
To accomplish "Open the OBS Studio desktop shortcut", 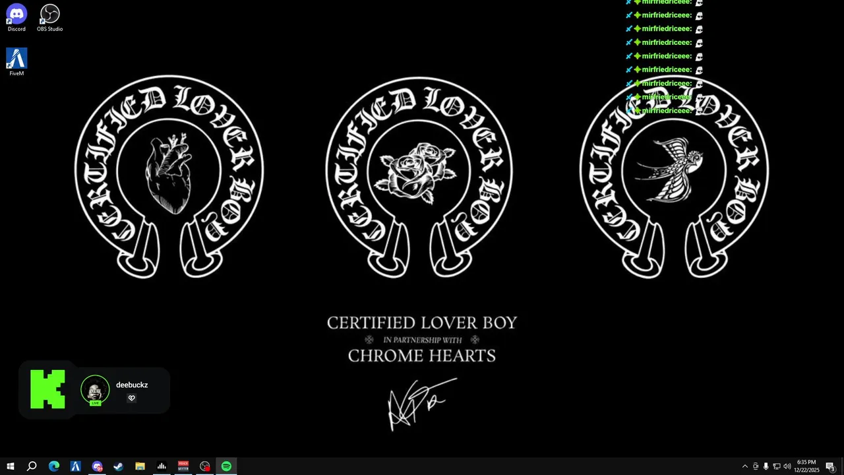I will (x=49, y=18).
